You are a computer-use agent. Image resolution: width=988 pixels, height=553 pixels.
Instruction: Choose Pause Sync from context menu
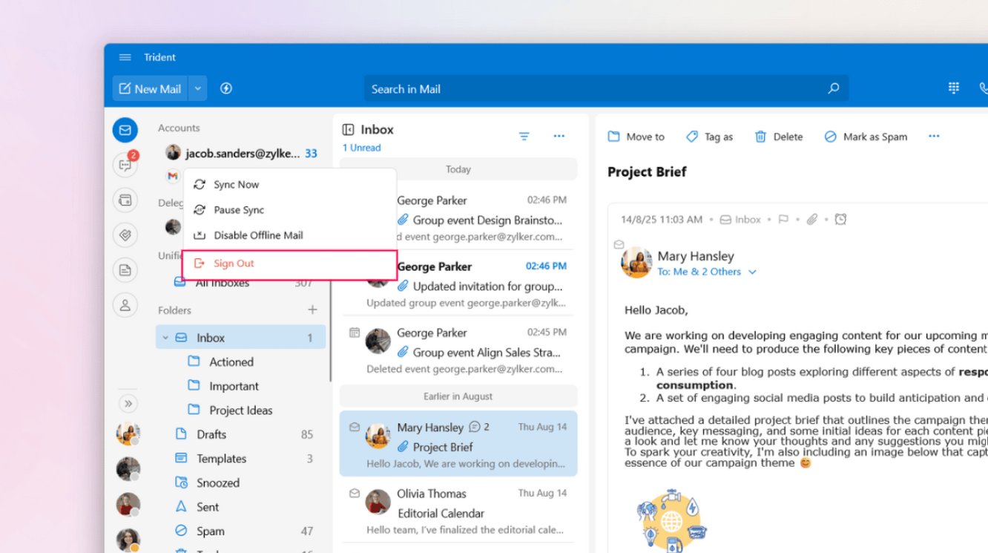290,209
